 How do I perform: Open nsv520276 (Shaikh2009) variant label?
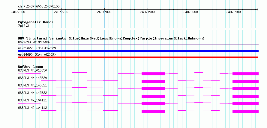pos(38,48)
